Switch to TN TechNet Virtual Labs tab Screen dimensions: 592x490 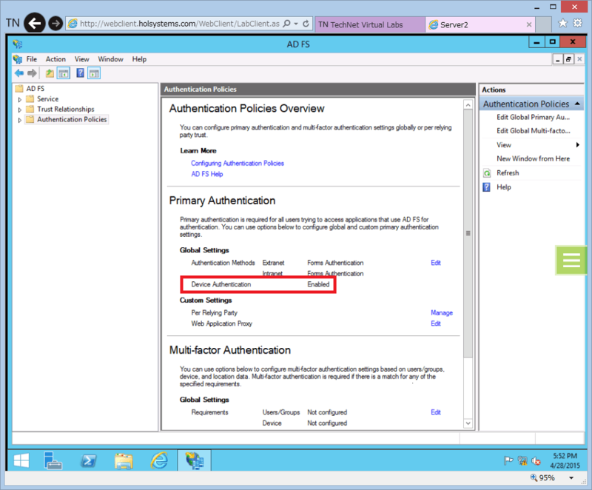(x=369, y=24)
